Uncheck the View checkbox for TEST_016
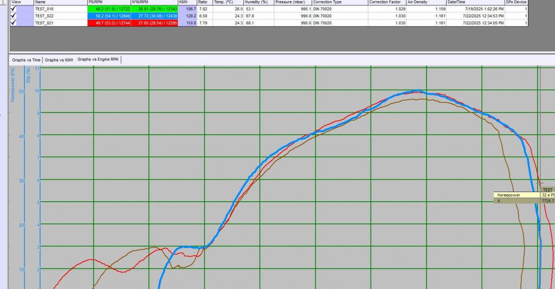This screenshot has height=289, width=555. coord(14,9)
